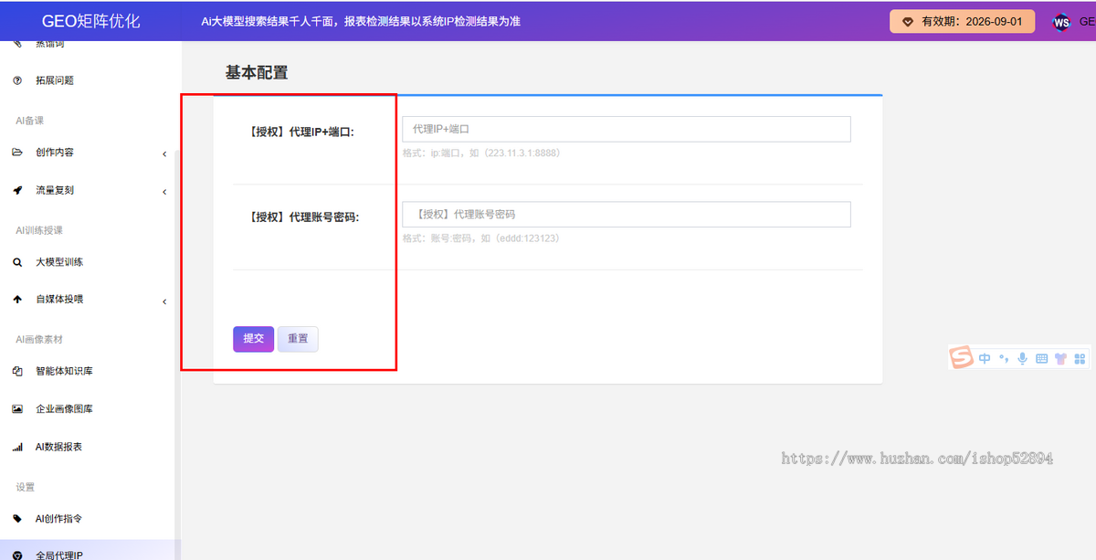The image size is (1096, 560).
Task: Click the 【授权】代理IP+端口 label
Action: click(x=300, y=132)
